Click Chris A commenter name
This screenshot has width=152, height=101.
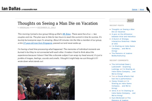[x=115, y=91]
